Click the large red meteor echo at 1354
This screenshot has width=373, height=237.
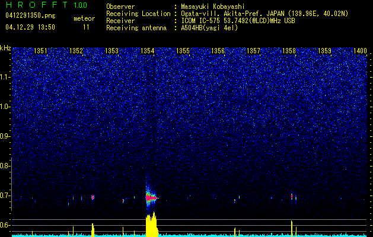[151, 197]
